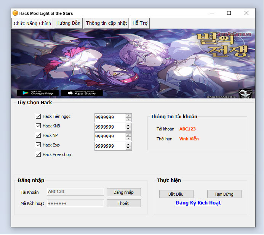
Task: Toggle the Hack Exp checkbox
Action: (38, 145)
